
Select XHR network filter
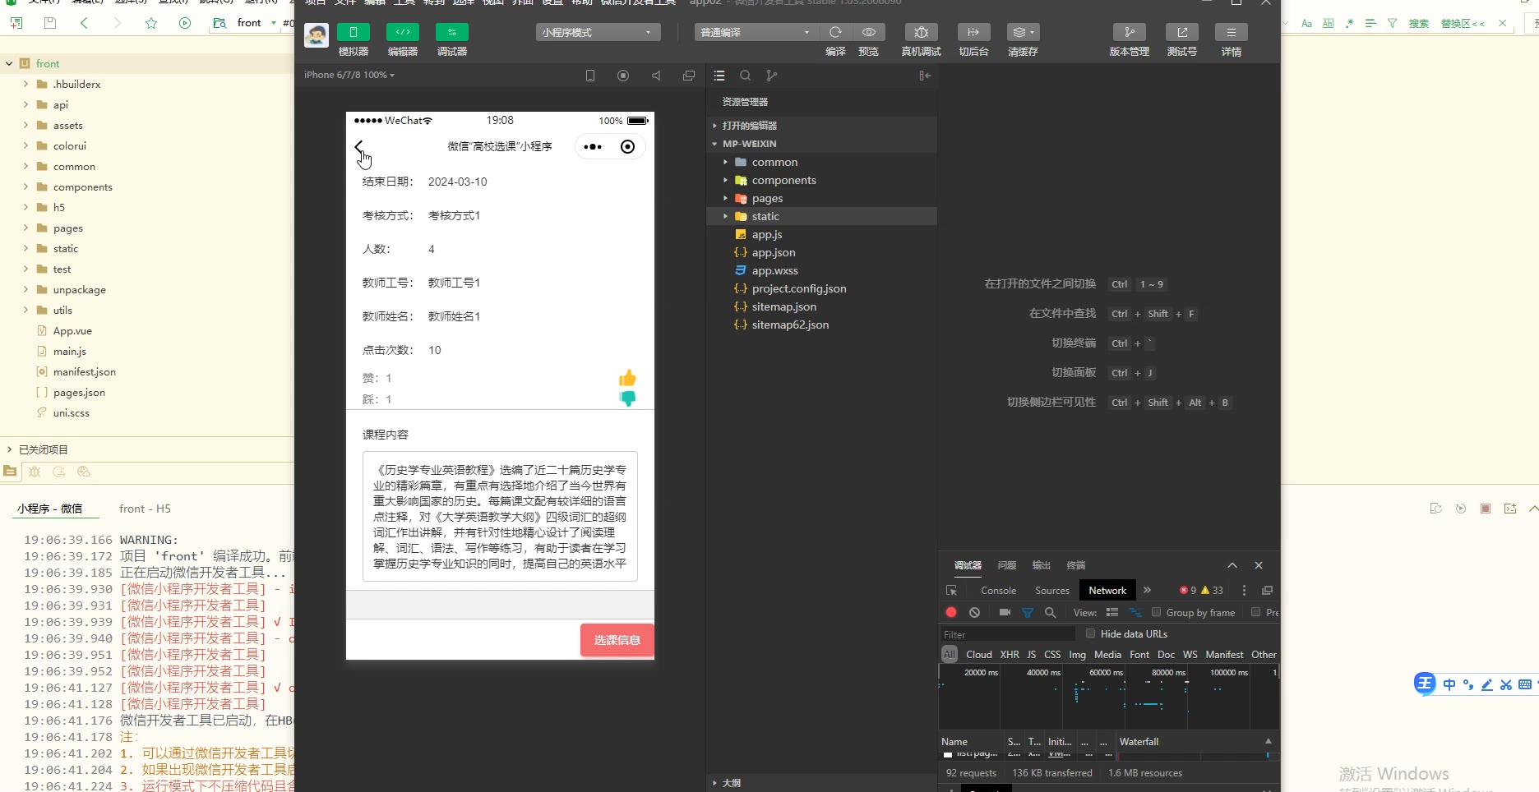click(1009, 655)
